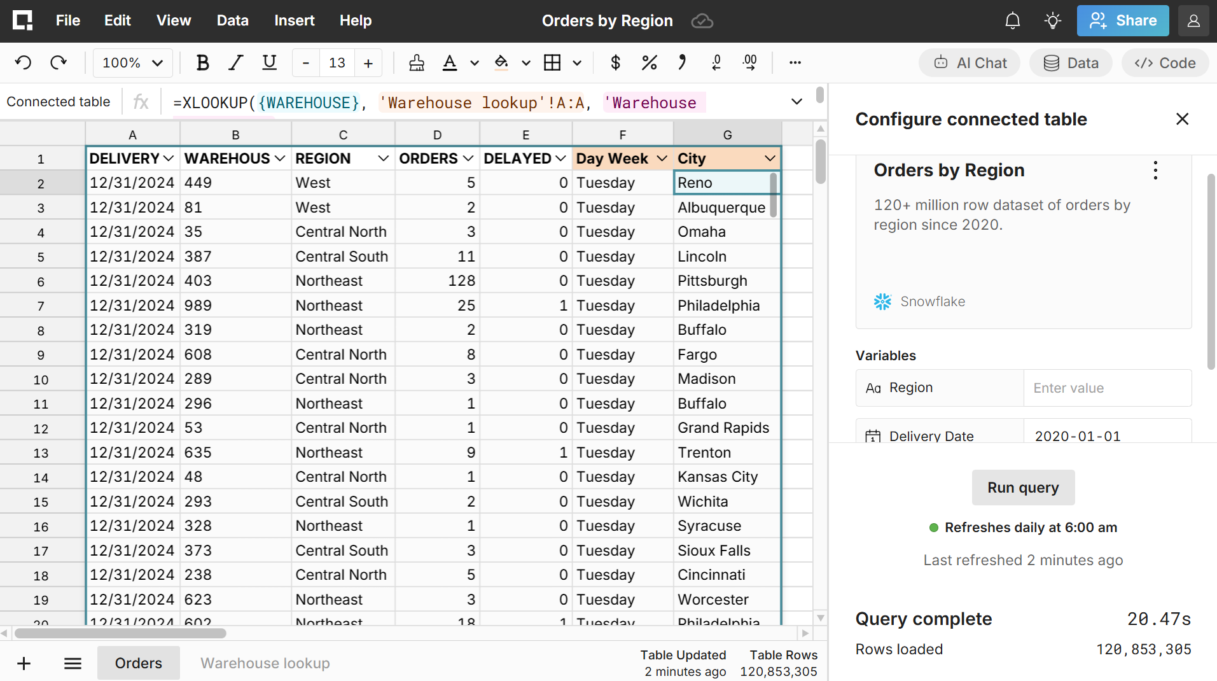
Task: Click the cloud sync status icon
Action: point(702,21)
